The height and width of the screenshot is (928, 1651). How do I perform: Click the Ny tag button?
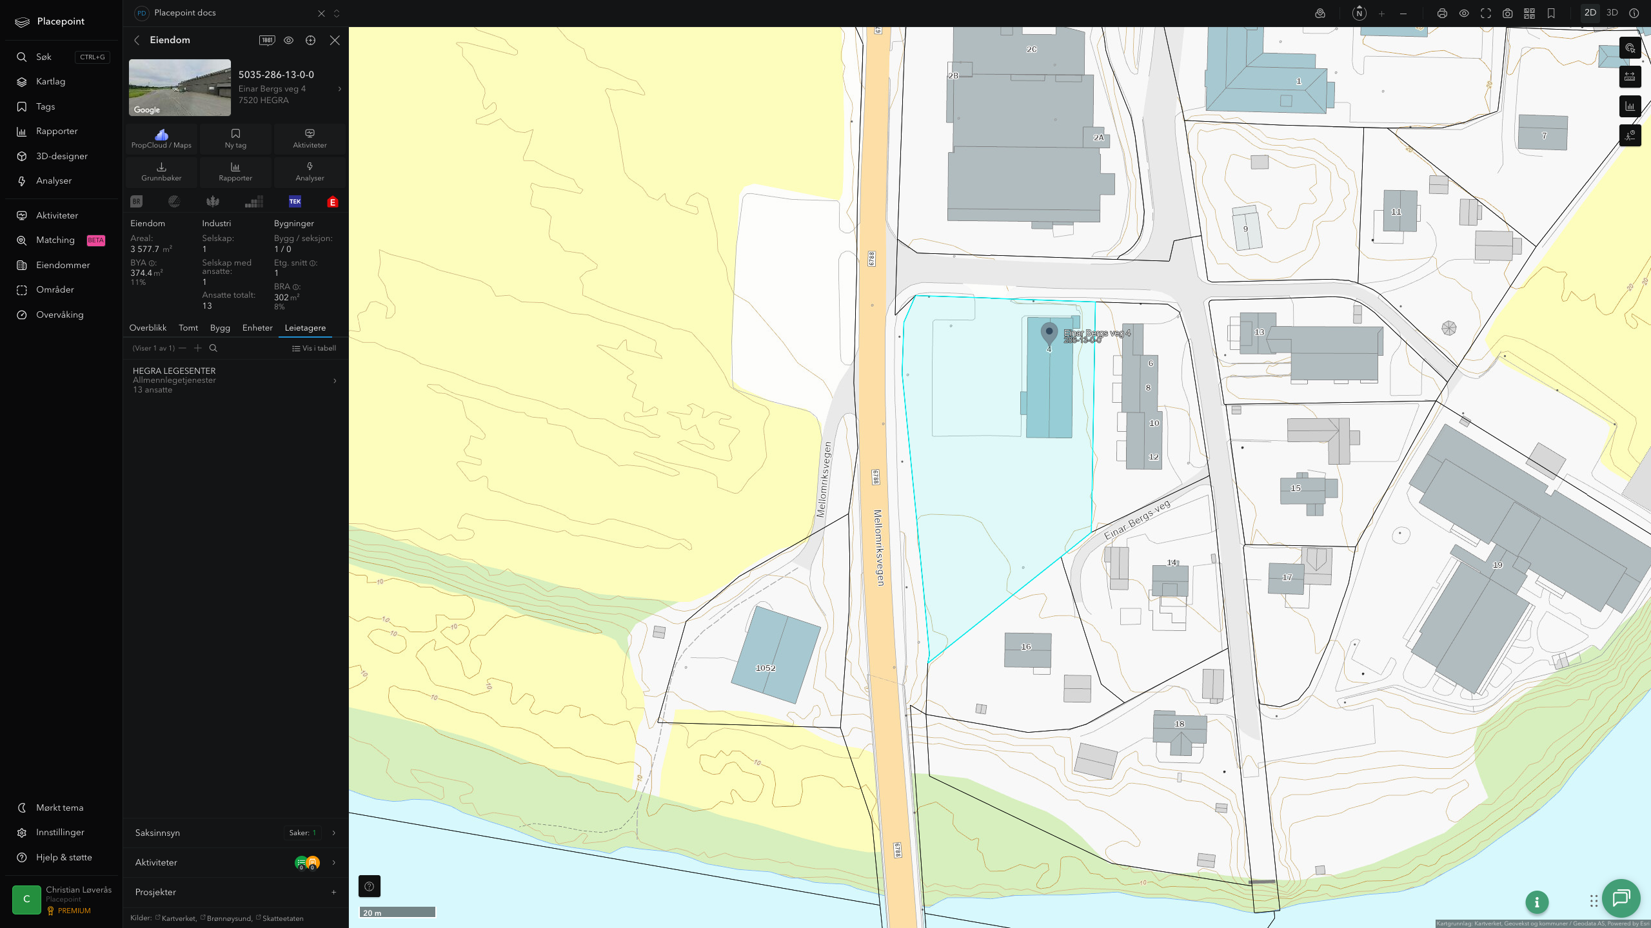pos(235,139)
